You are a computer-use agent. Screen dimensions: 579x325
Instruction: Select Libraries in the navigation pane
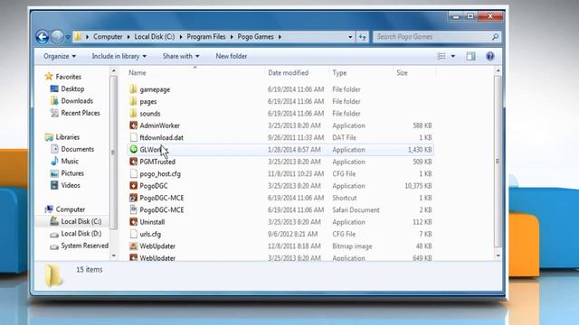(x=68, y=137)
